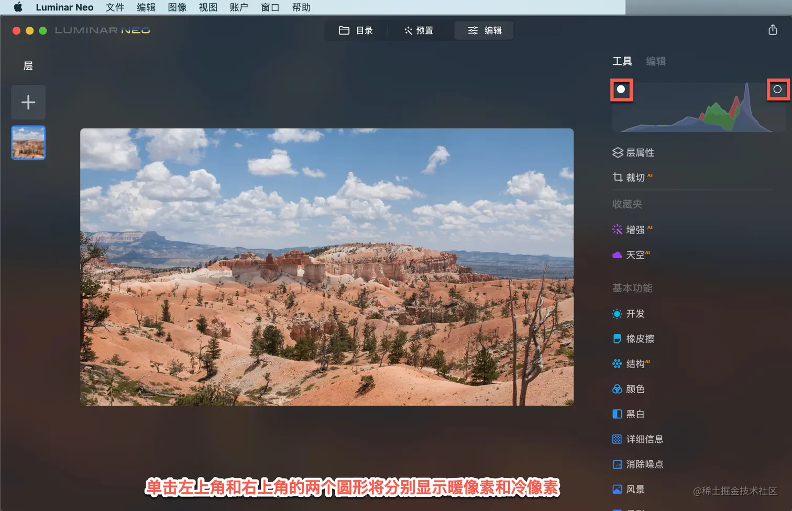Image resolution: width=792 pixels, height=511 pixels.
Task: Click the 裁切 crop icon
Action: coord(618,177)
